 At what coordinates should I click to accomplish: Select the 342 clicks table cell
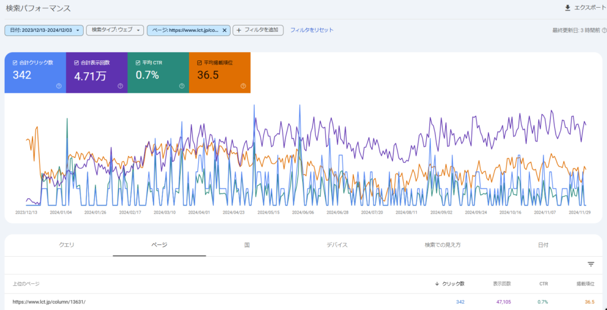tap(460, 302)
